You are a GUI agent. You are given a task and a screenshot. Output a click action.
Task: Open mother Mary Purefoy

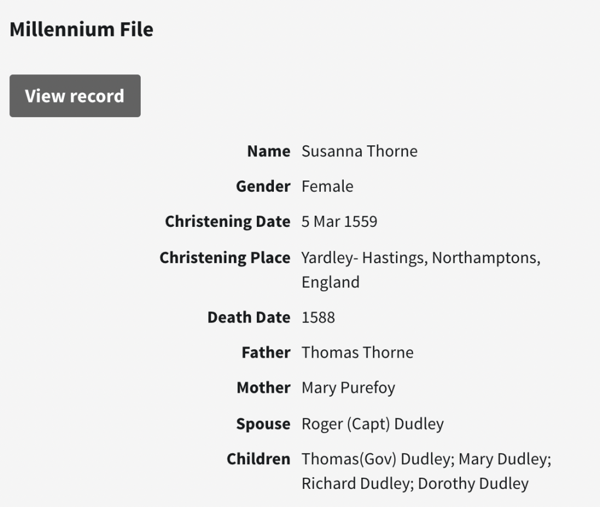click(x=348, y=388)
